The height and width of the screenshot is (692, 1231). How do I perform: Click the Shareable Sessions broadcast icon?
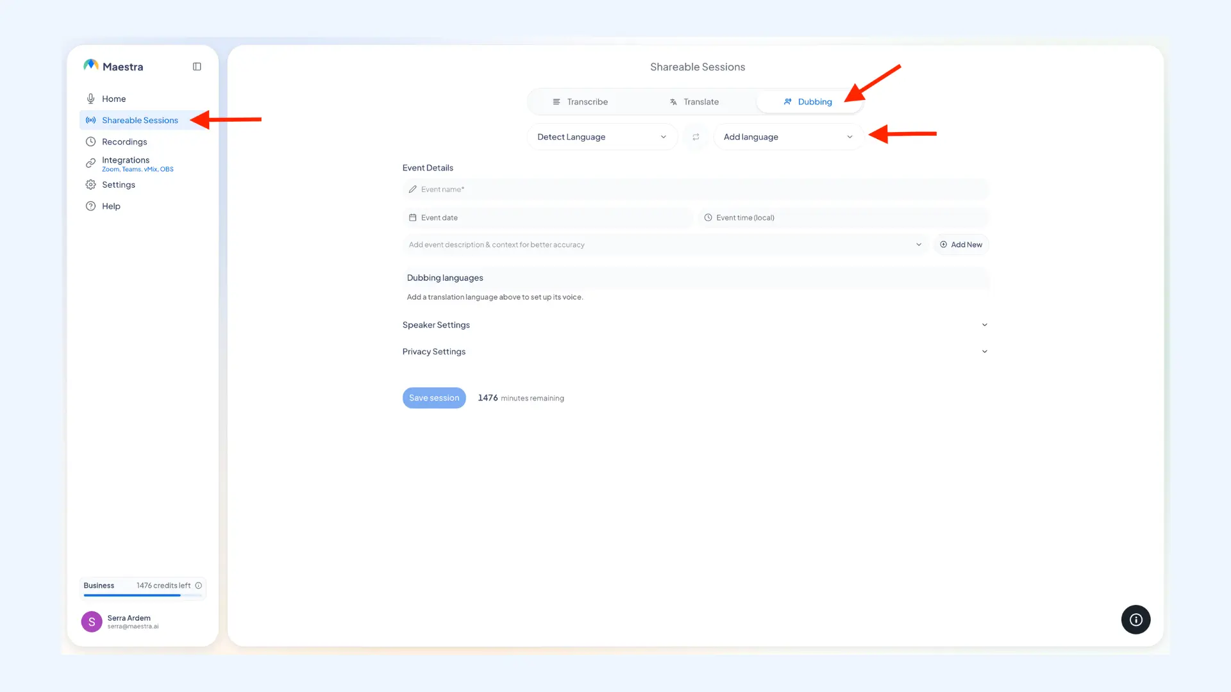(90, 120)
